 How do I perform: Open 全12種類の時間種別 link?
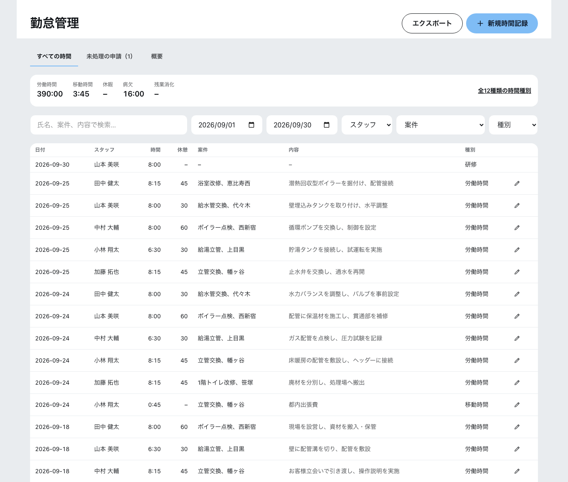pyautogui.click(x=505, y=91)
